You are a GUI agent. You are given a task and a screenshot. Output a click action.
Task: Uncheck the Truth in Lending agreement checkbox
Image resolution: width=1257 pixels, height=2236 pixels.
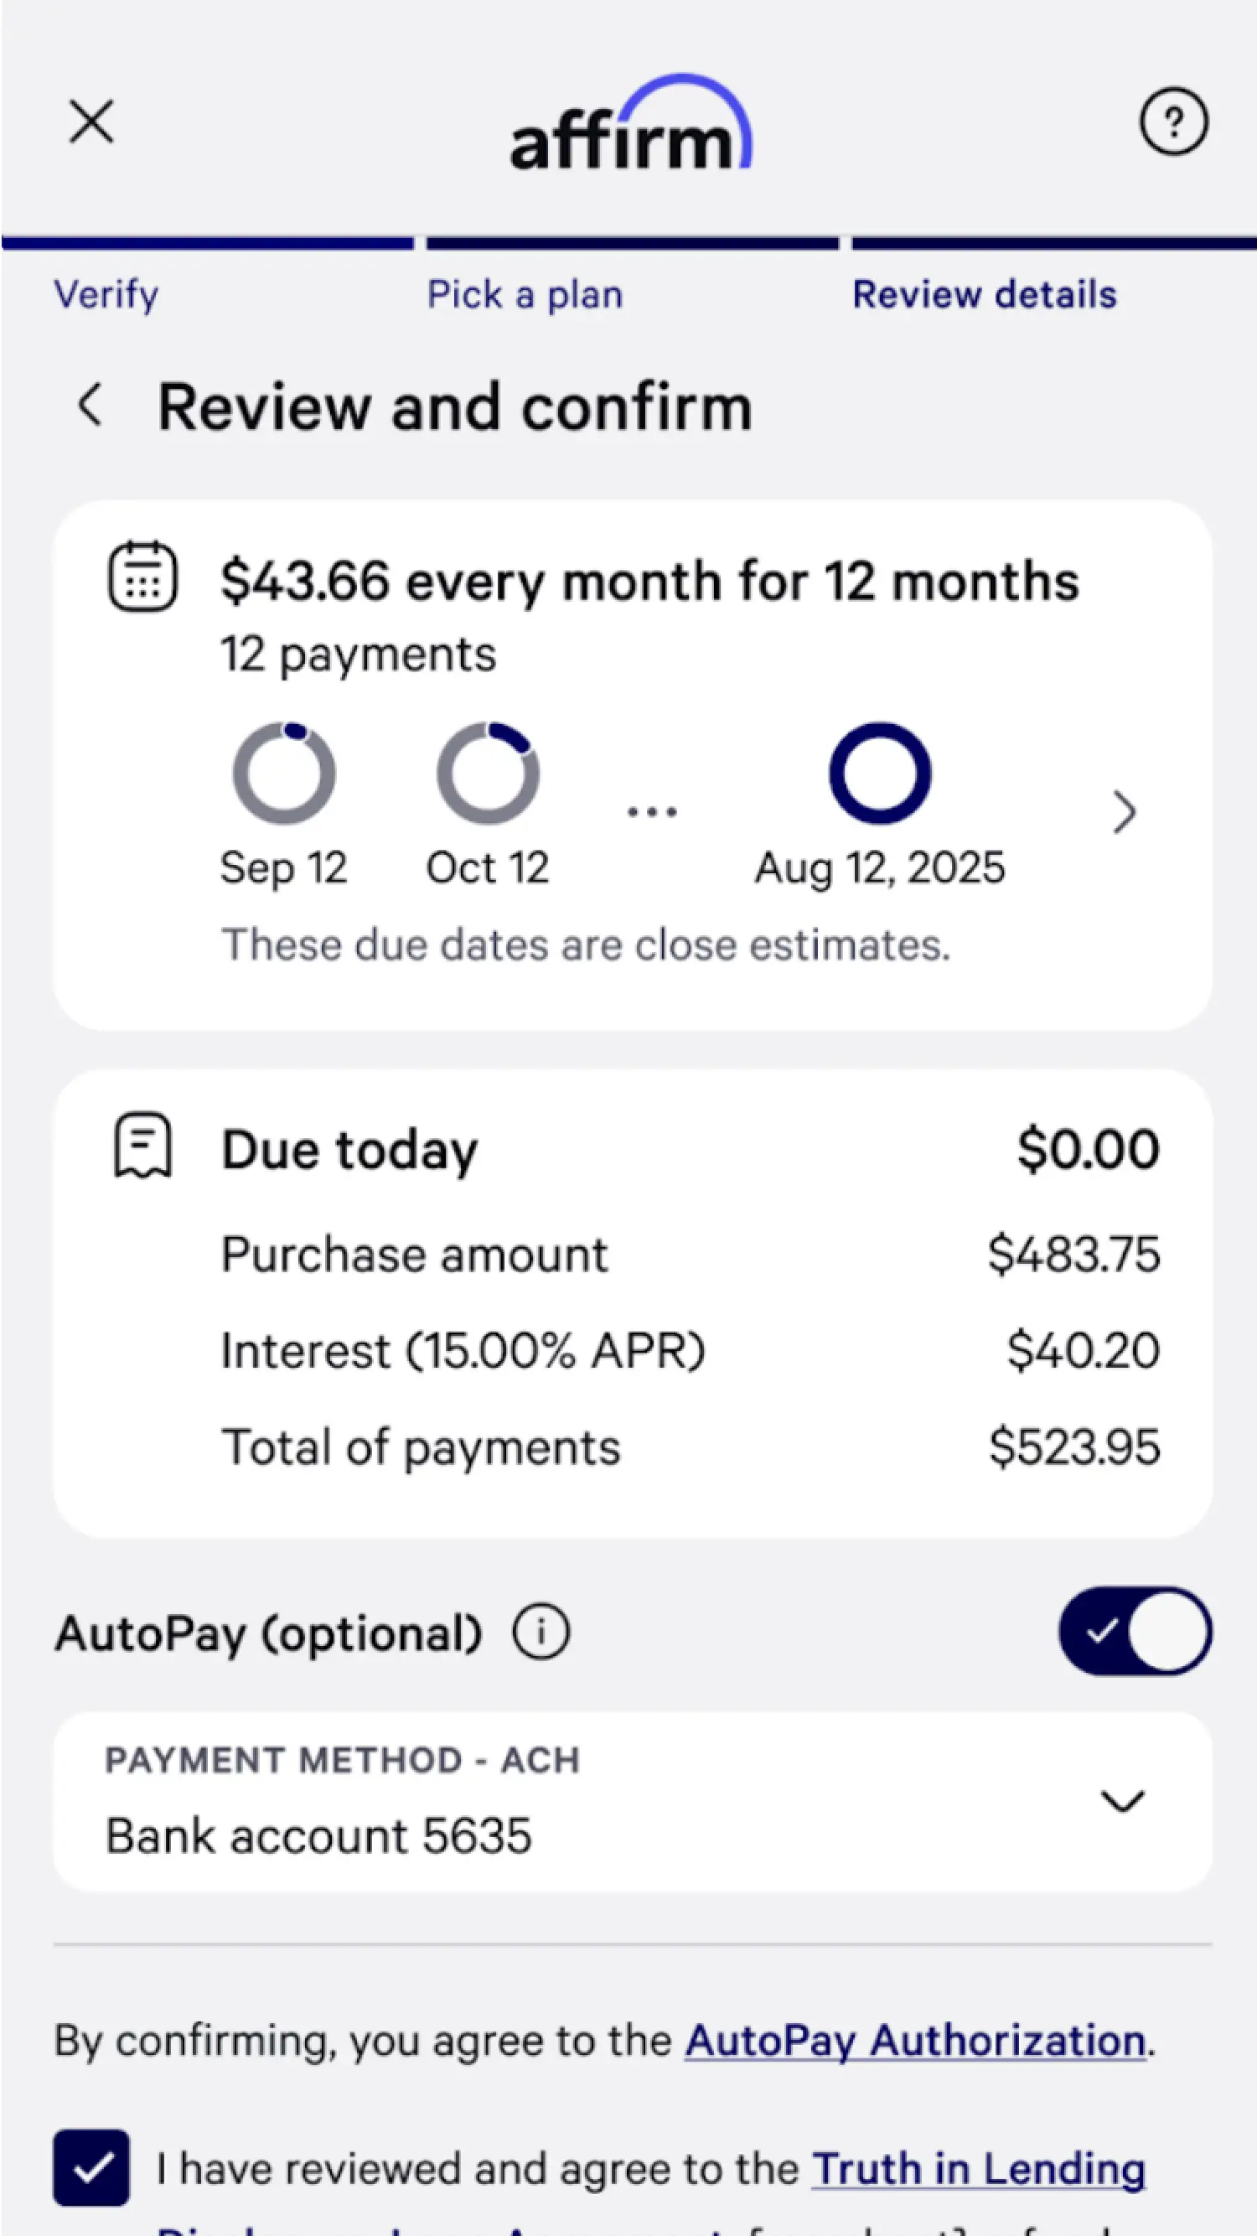point(92,2167)
